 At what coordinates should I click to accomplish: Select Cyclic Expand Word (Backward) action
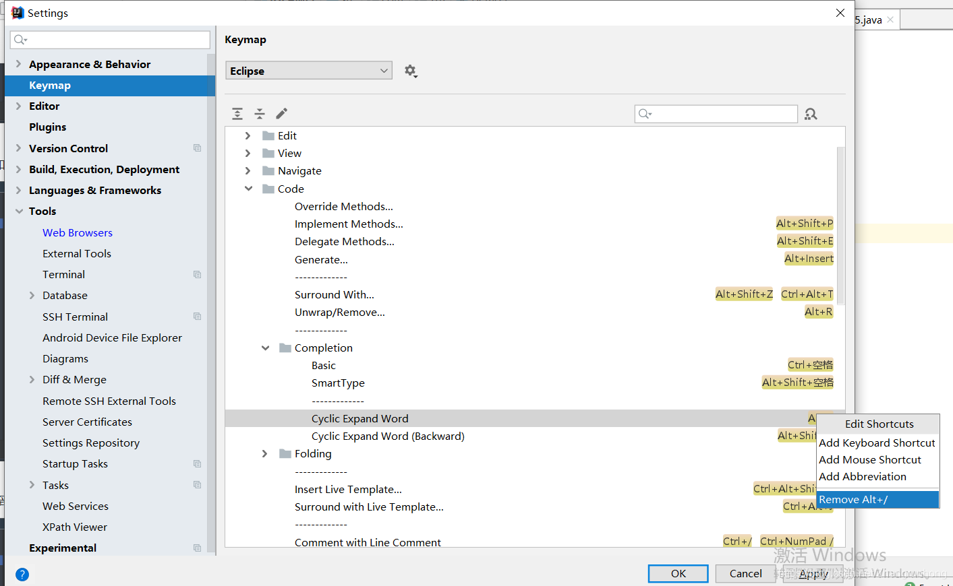point(388,436)
